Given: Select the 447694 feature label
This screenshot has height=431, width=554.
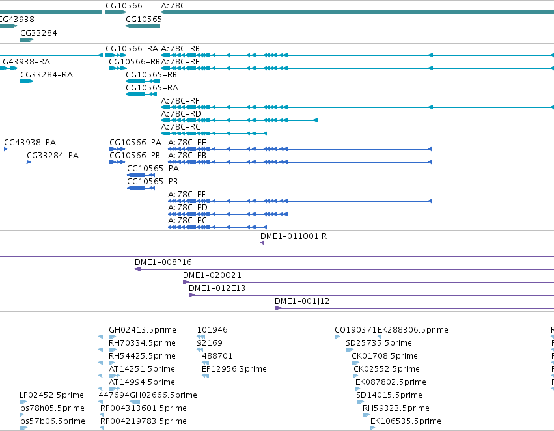Looking at the screenshot, I should [x=114, y=395].
